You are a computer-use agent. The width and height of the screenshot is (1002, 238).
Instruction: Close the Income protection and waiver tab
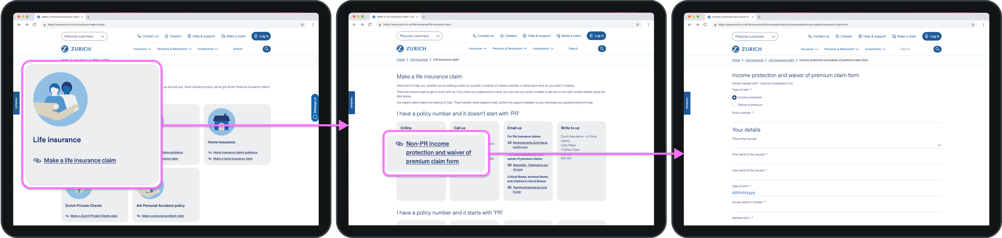pyautogui.click(x=752, y=17)
